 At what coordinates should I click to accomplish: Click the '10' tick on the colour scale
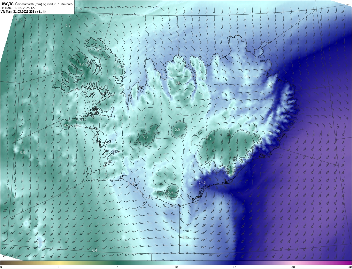[x=176, y=267]
